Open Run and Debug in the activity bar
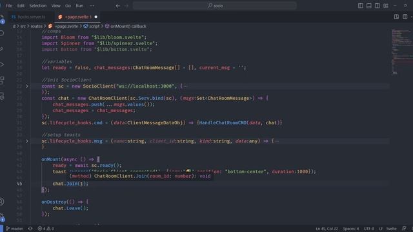 coord(2,64)
